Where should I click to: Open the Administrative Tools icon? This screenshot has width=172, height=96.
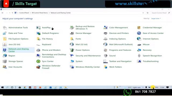point(5,28)
